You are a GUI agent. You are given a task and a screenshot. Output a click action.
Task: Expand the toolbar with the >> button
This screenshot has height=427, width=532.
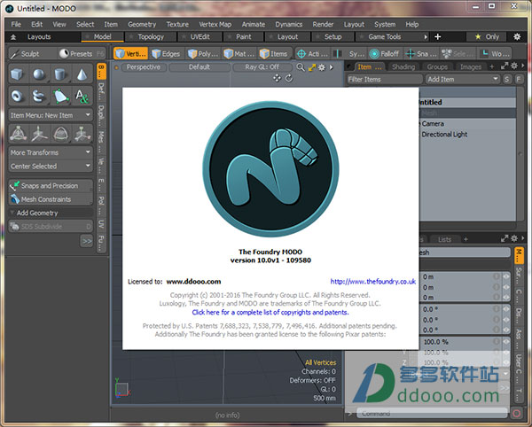[87, 241]
